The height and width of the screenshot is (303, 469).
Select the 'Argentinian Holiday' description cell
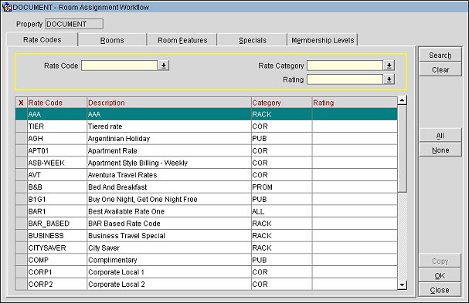click(169, 139)
